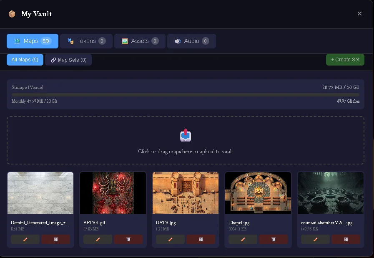
Task: Delete the Gemini_Generated_Image map
Action: click(x=56, y=239)
